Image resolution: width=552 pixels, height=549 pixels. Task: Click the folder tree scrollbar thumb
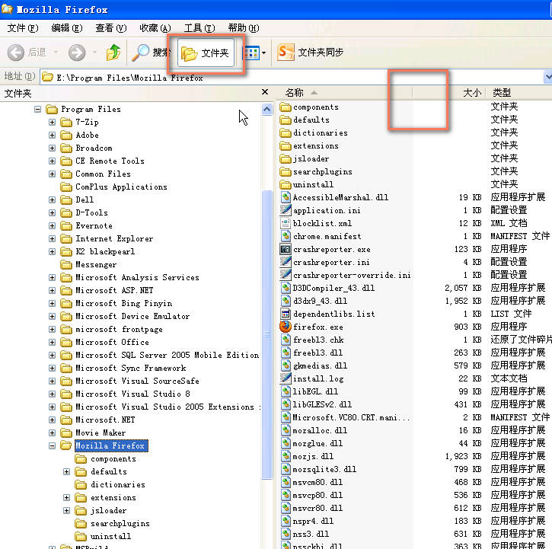click(266, 334)
